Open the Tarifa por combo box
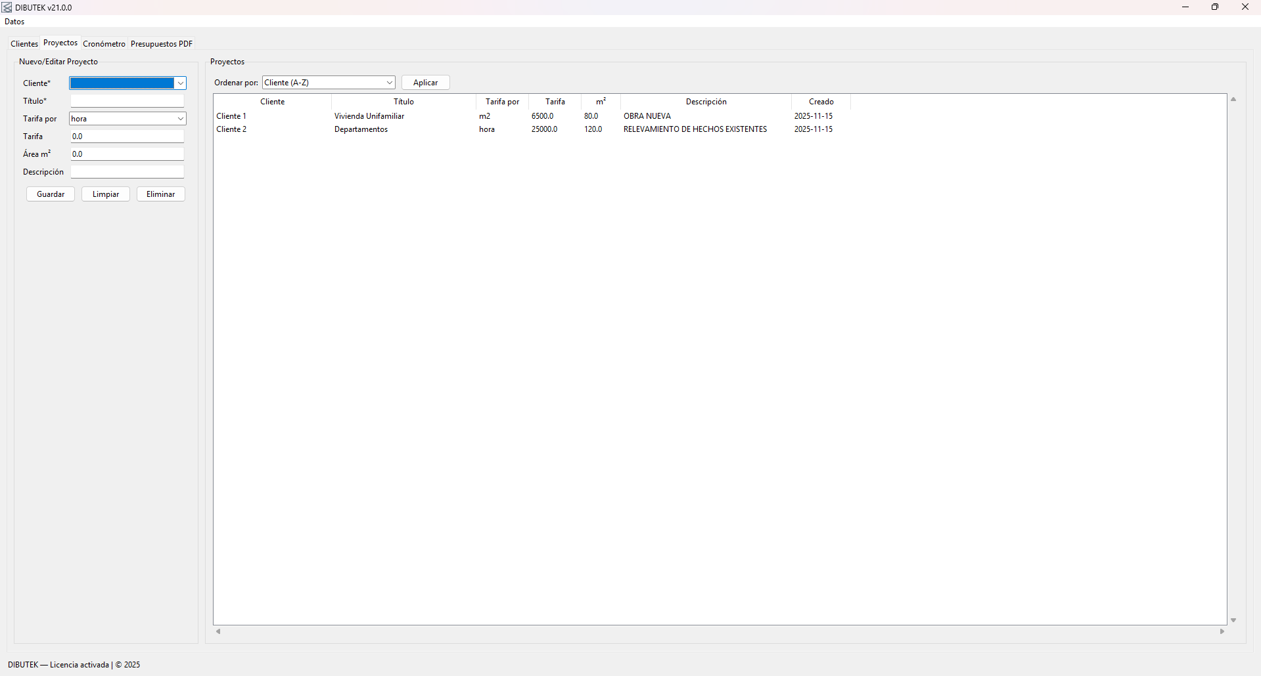Image resolution: width=1261 pixels, height=676 pixels. [x=180, y=119]
